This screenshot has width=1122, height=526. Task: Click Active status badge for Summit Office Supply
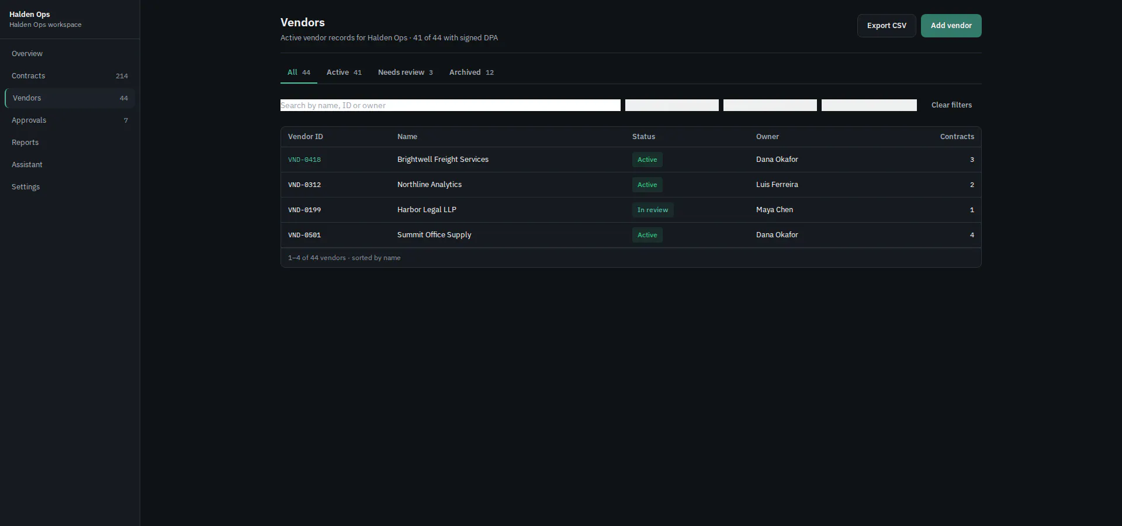click(x=647, y=235)
